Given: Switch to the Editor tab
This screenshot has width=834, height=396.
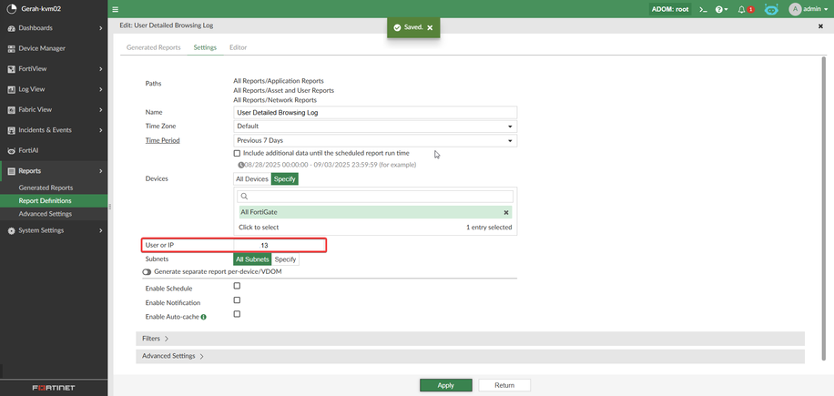Looking at the screenshot, I should click(x=239, y=47).
